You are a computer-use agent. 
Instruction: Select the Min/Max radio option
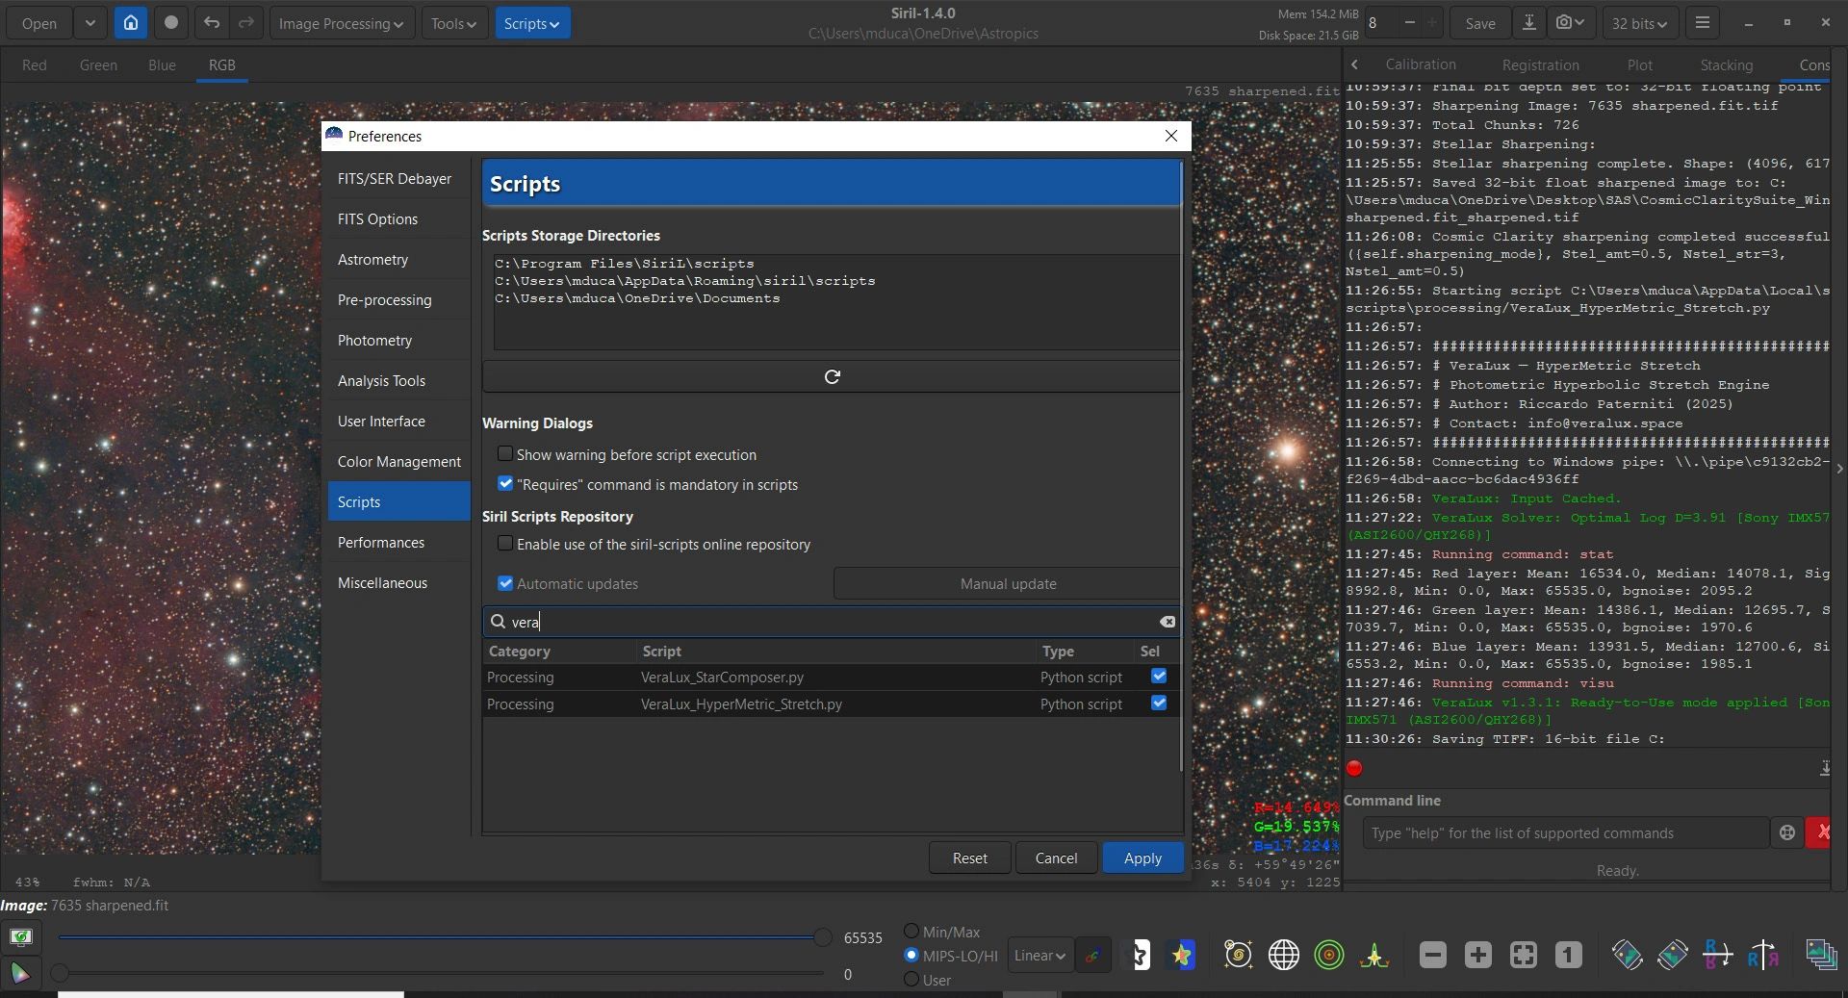coord(911,931)
